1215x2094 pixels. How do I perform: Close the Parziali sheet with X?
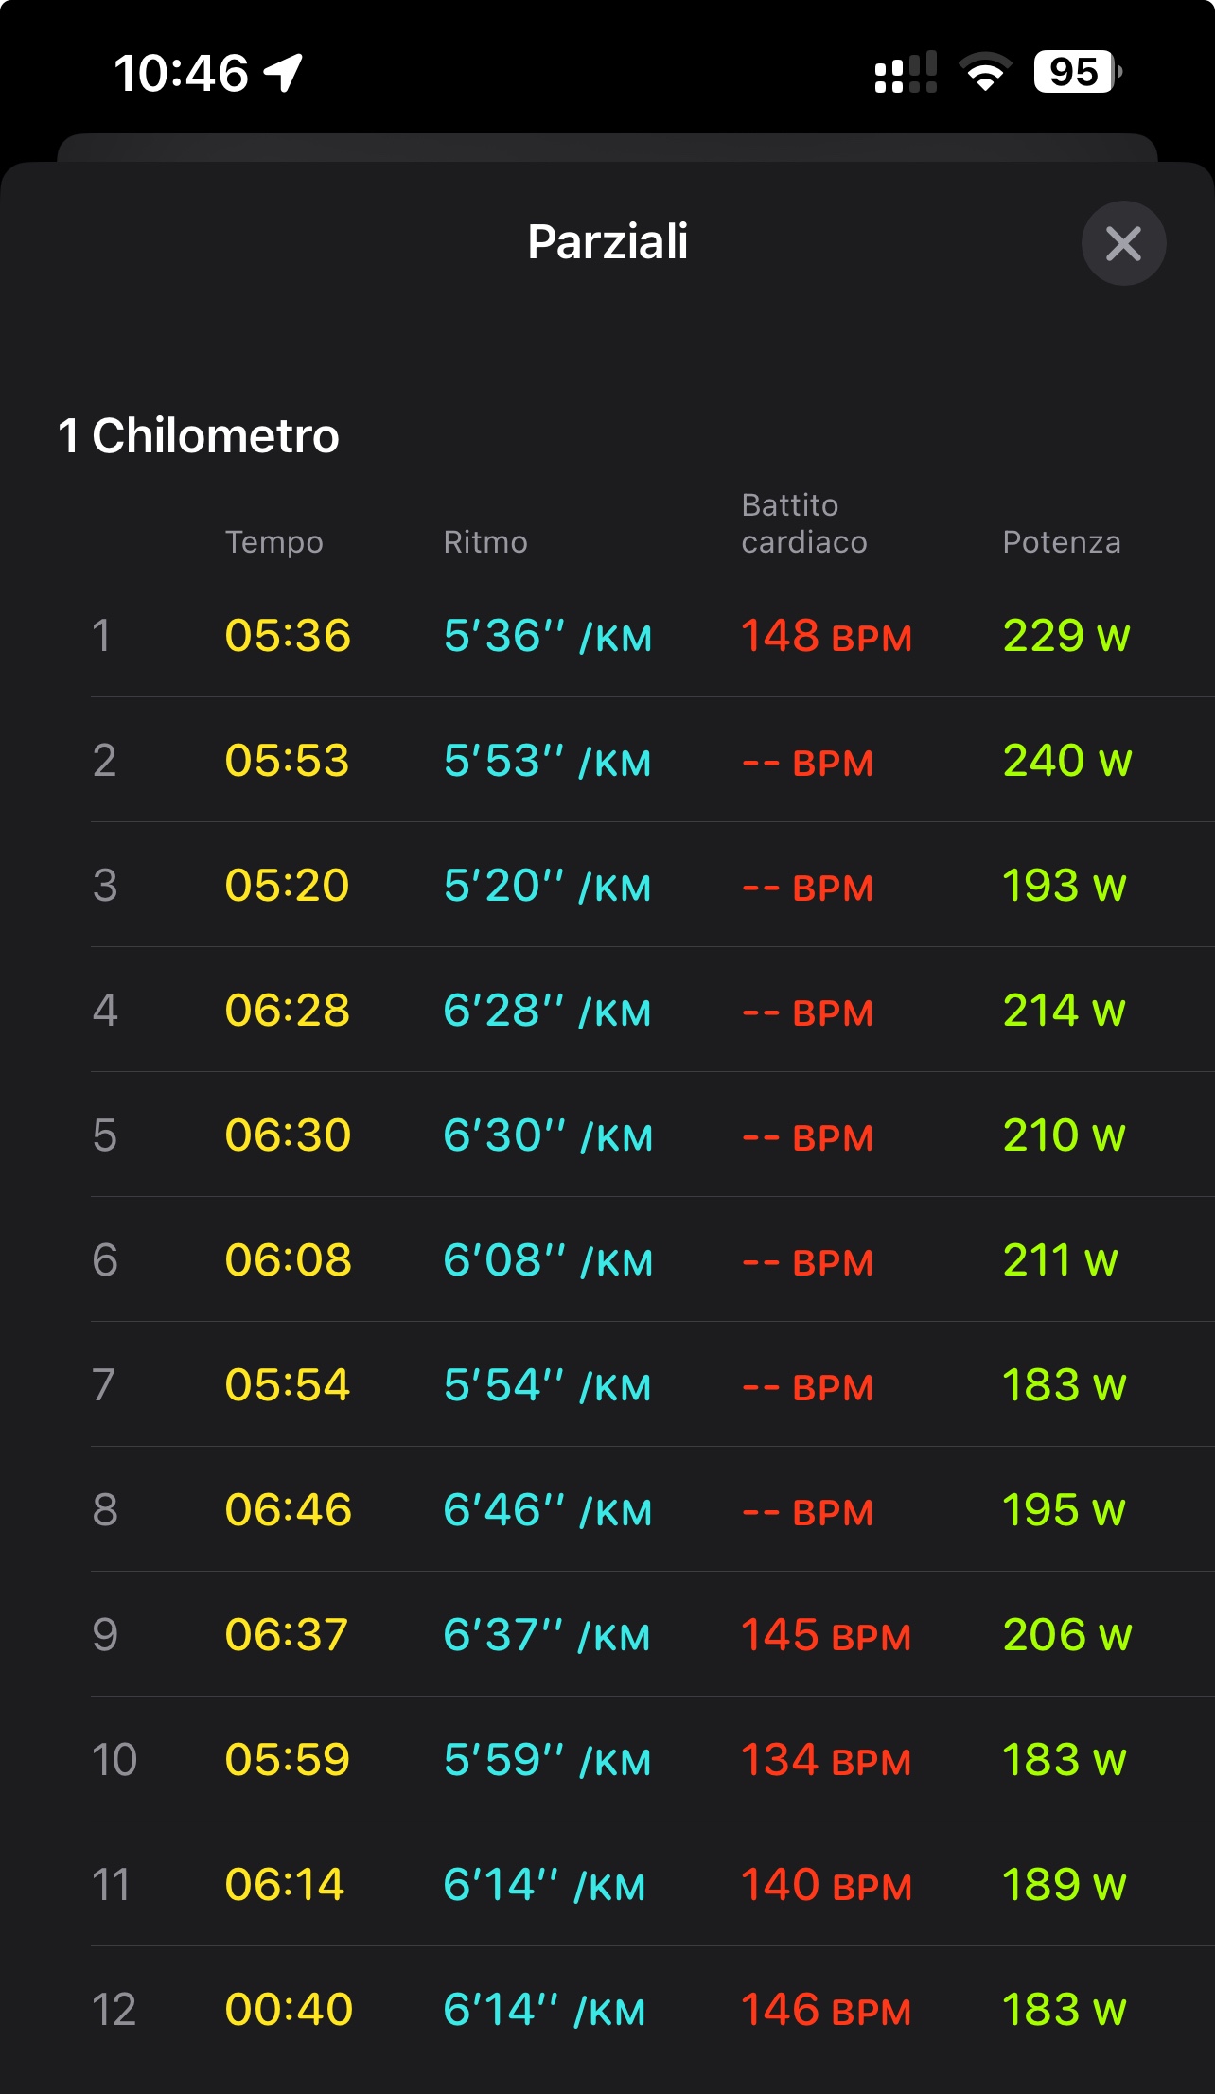coord(1123,244)
